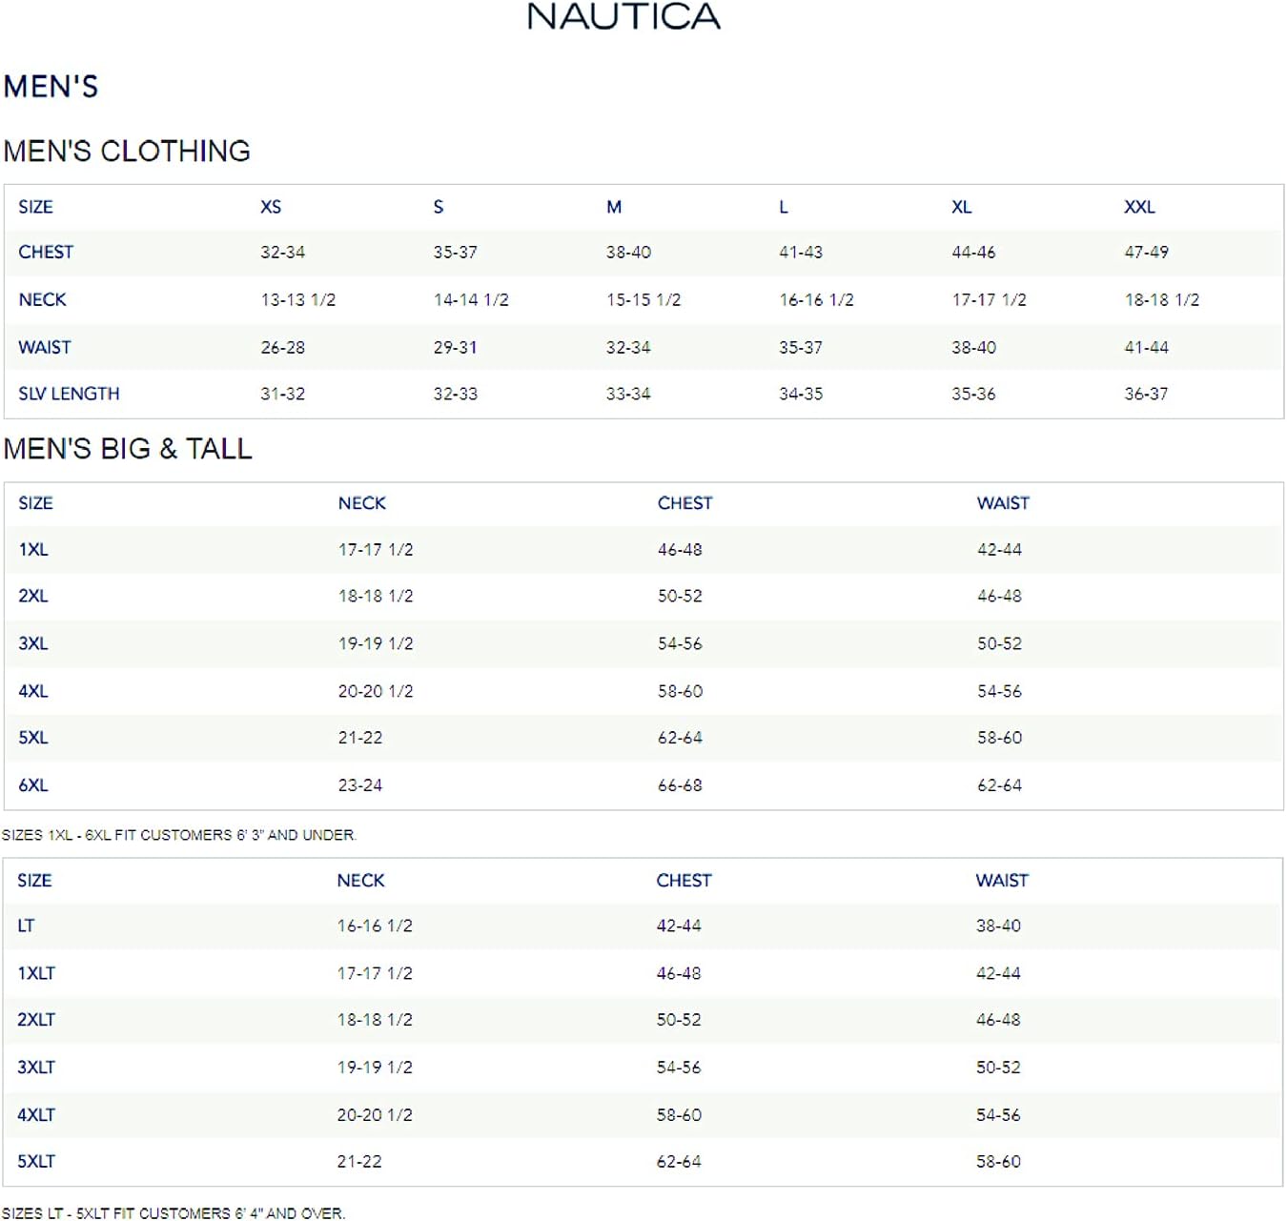
Task: Click the 6XL size row label
Action: (x=33, y=785)
